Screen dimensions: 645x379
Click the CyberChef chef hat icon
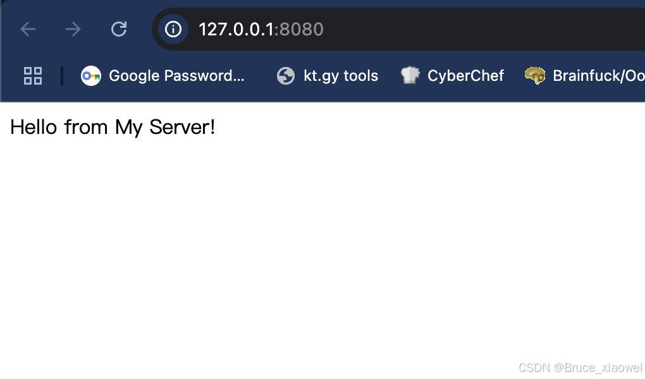click(x=410, y=76)
